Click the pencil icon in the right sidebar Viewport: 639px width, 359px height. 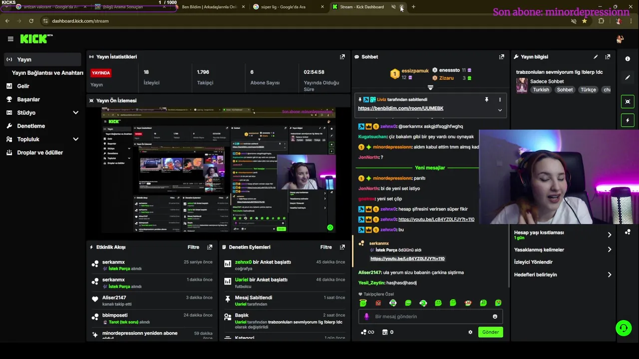tap(628, 77)
